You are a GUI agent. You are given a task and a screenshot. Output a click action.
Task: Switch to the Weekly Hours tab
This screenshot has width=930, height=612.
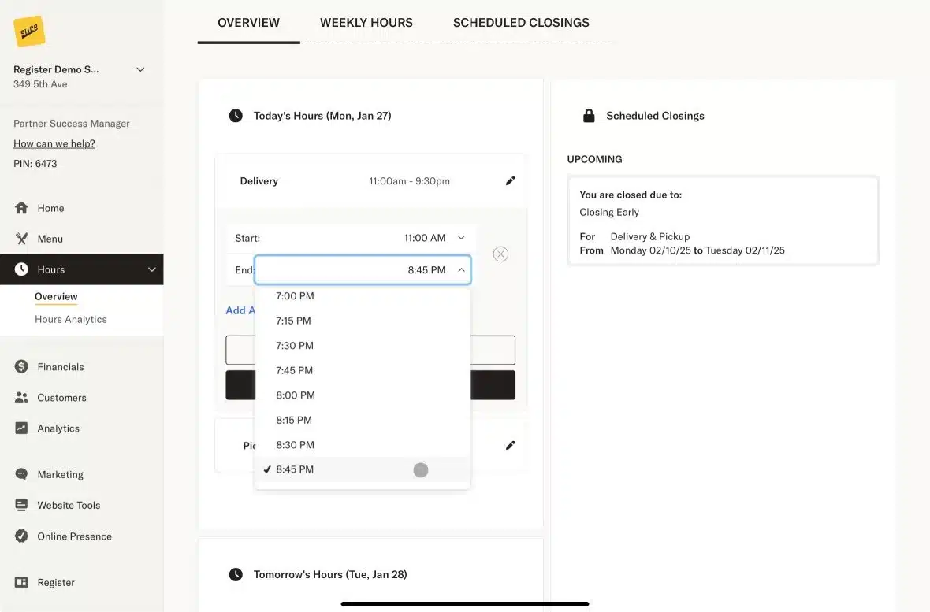[366, 22]
